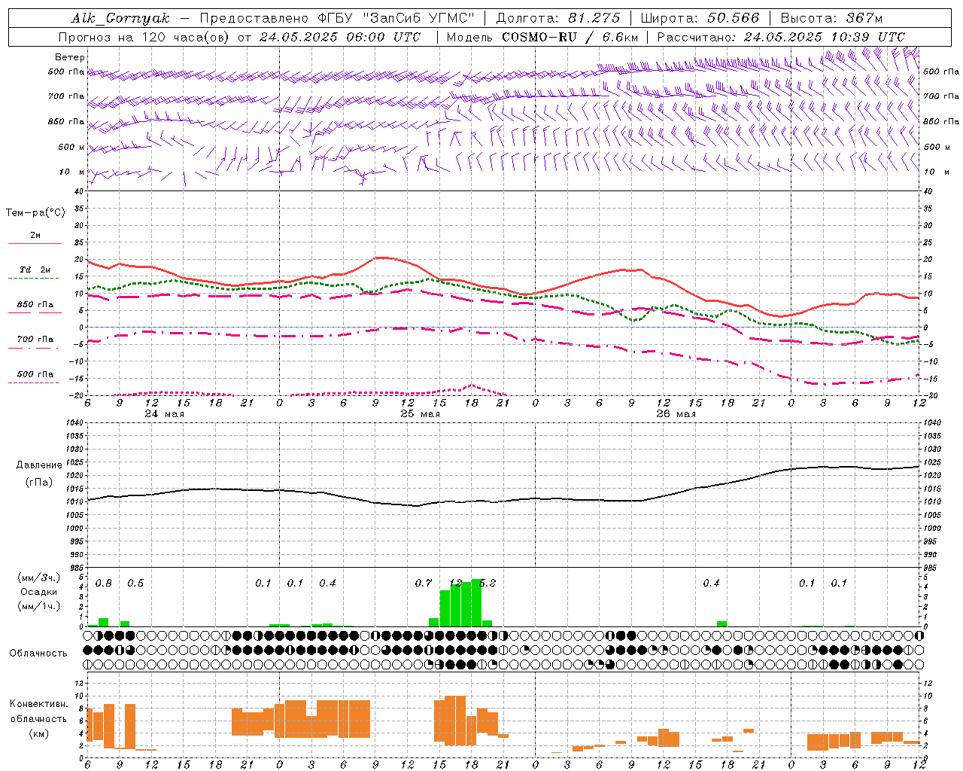The image size is (963, 771).
Task: Click the 0.7 precipitation value
Action: [x=424, y=584]
